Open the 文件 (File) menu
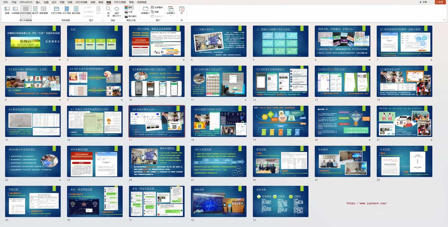 click(x=5, y=2)
